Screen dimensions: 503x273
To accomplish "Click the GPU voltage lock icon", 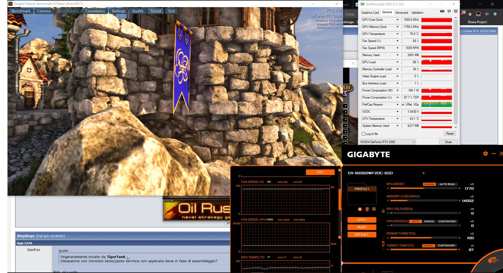I will [383, 211].
